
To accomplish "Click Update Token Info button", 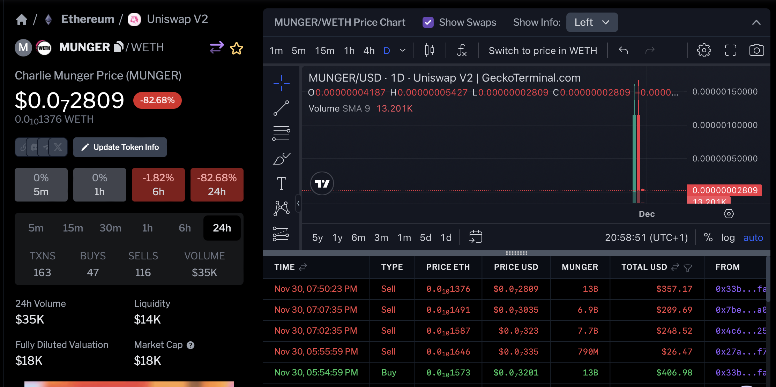I will click(120, 147).
